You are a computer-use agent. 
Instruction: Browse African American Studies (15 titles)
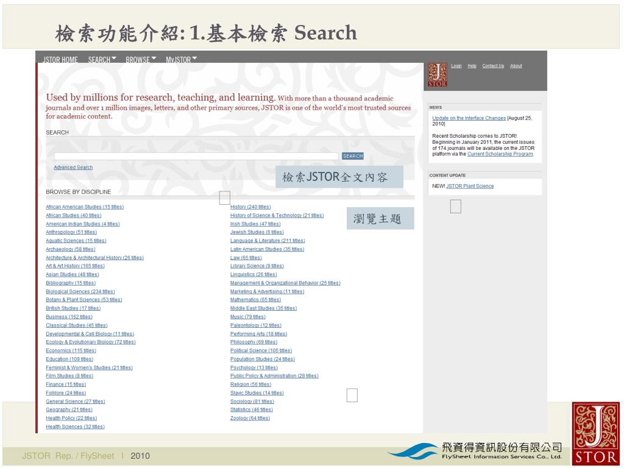[x=85, y=207]
